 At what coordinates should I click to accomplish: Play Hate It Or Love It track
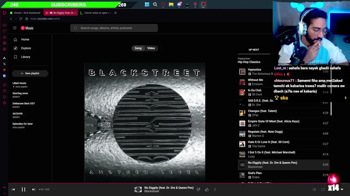[284, 144]
